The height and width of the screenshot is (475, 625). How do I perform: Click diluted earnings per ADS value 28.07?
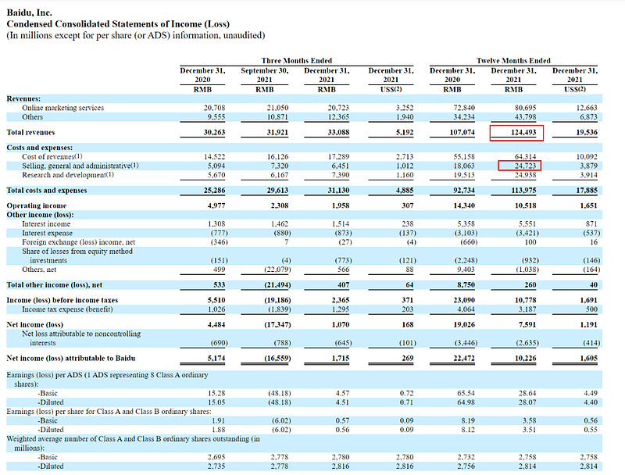[x=527, y=402]
